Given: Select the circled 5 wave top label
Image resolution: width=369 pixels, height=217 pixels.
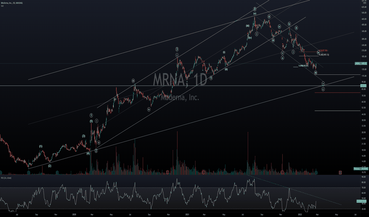Looking at the screenshot, I should [x=255, y=9].
